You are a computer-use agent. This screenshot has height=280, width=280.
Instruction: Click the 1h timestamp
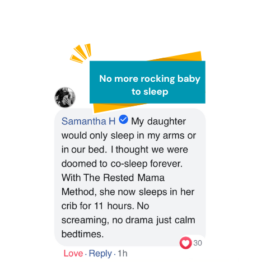click(123, 253)
